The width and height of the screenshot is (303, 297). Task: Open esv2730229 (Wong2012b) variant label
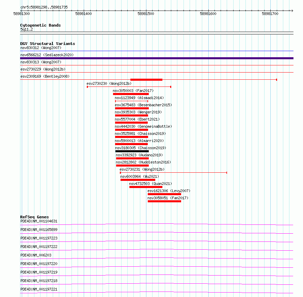(43, 69)
